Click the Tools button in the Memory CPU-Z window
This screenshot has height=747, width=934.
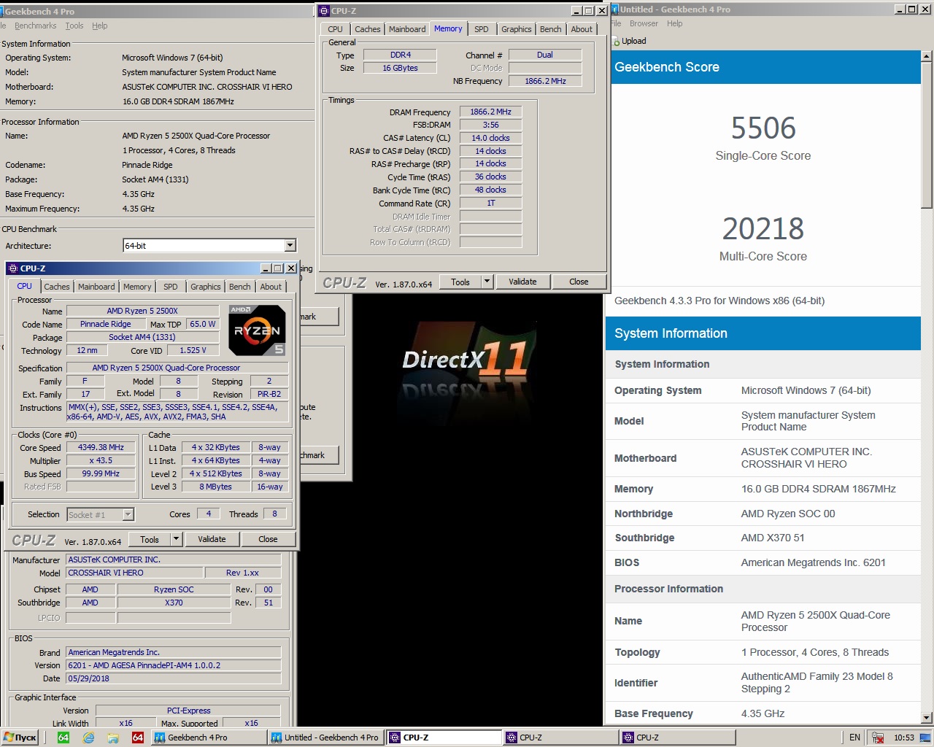(x=460, y=282)
